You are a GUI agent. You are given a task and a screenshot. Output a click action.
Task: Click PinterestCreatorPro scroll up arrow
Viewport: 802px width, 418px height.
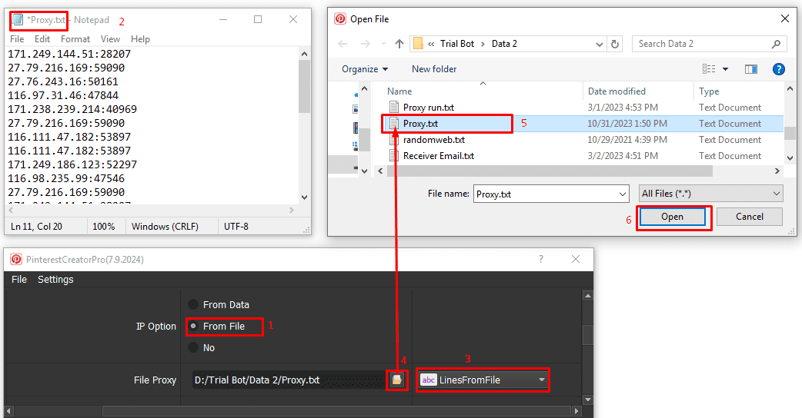click(588, 296)
